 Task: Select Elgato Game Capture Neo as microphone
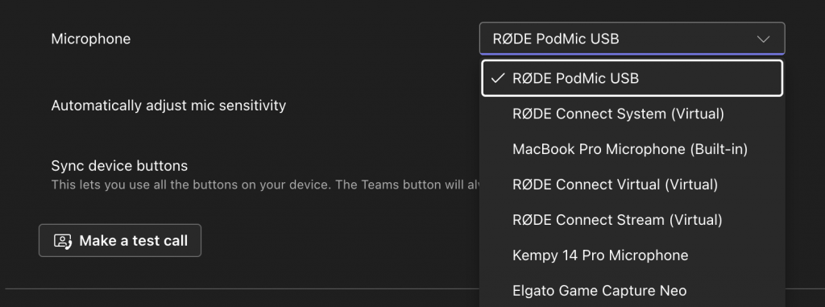632,290
